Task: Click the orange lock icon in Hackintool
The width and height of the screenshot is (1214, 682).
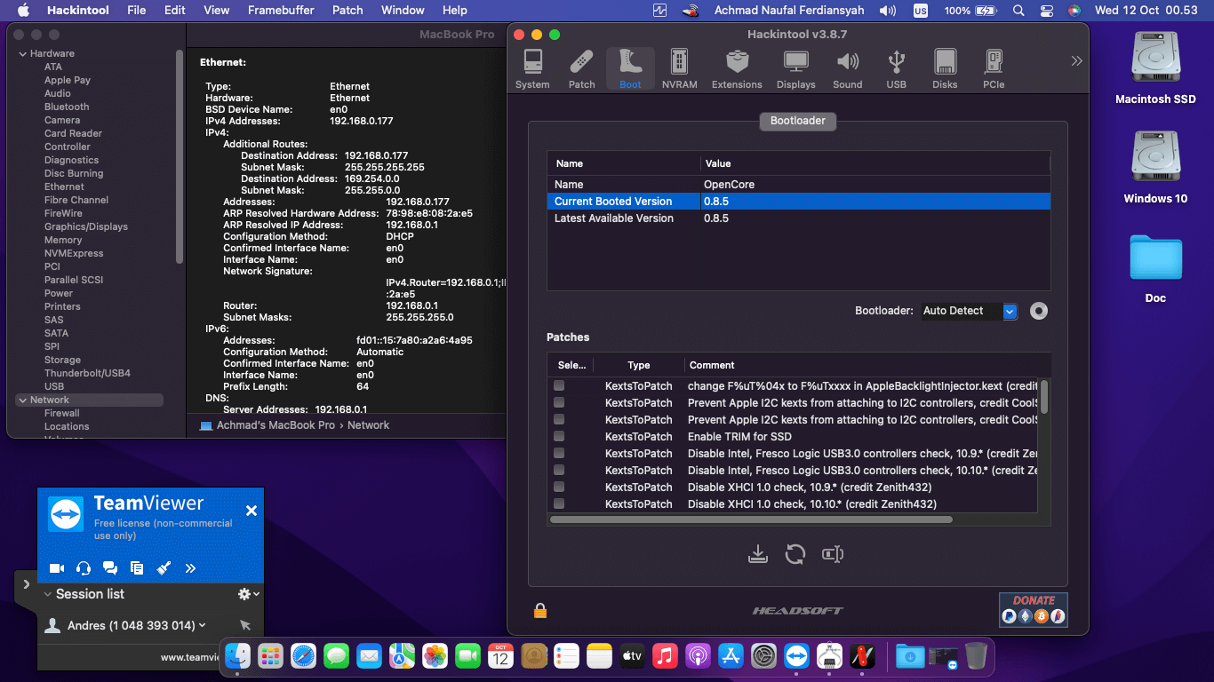Action: pyautogui.click(x=539, y=610)
